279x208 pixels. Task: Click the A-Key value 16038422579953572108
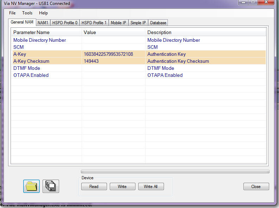[x=108, y=54]
